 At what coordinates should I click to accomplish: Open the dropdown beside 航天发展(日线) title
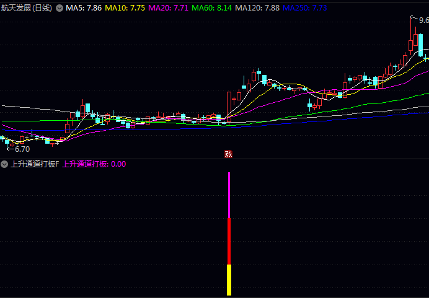pyautogui.click(x=60, y=8)
